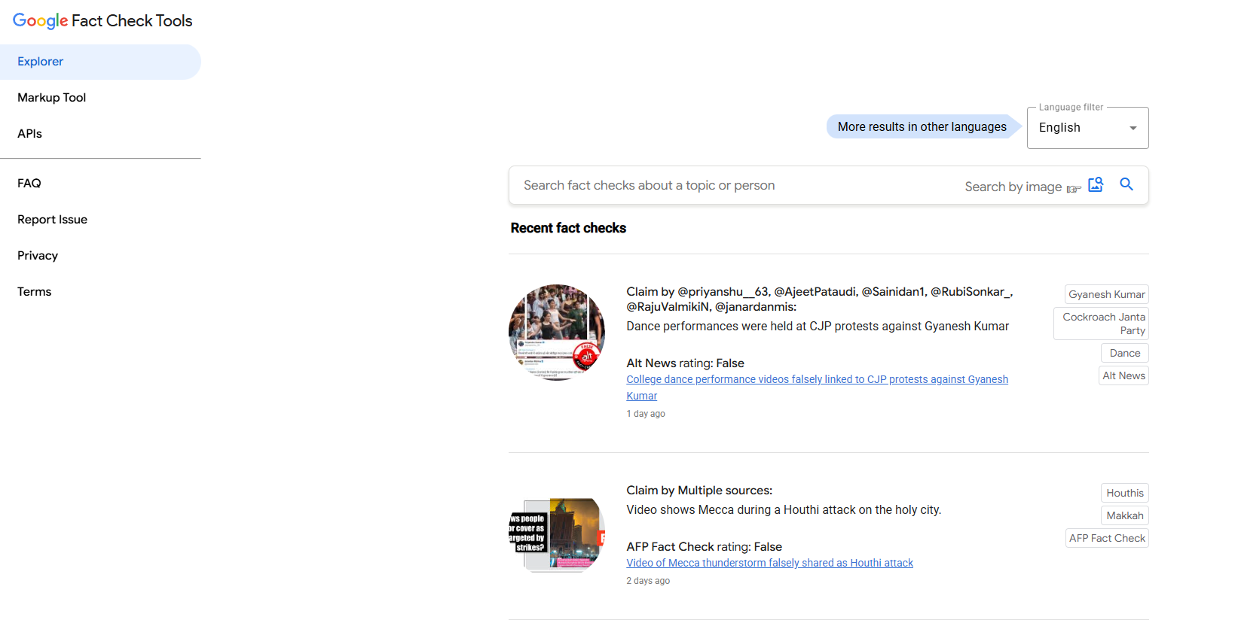1235x620 pixels.
Task: Click the Claim by Multiple sources text
Action: [x=699, y=491]
